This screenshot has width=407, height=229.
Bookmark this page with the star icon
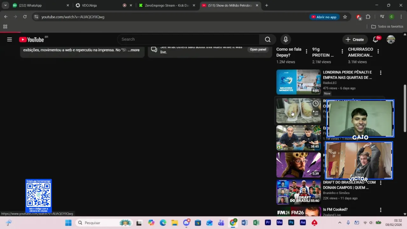click(x=345, y=17)
